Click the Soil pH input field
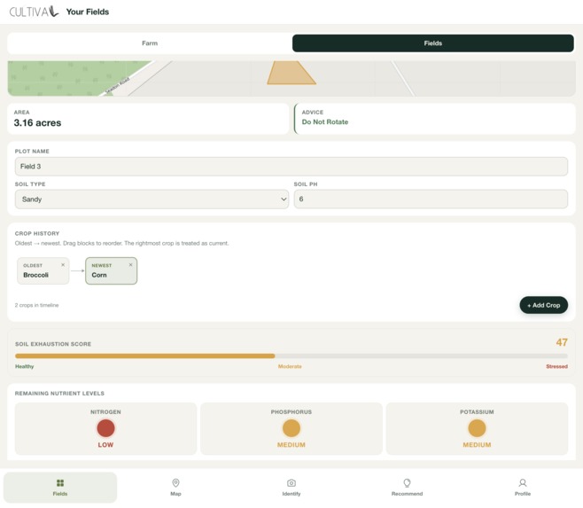This screenshot has height=508, width=583. [x=431, y=199]
